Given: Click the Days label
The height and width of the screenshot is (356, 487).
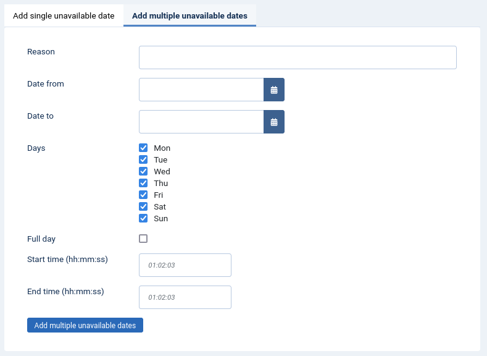Looking at the screenshot, I should point(36,148).
